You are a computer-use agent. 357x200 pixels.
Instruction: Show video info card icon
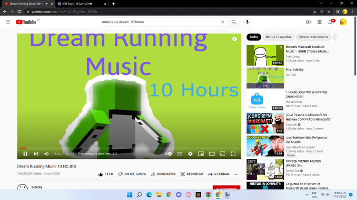tap(234, 39)
